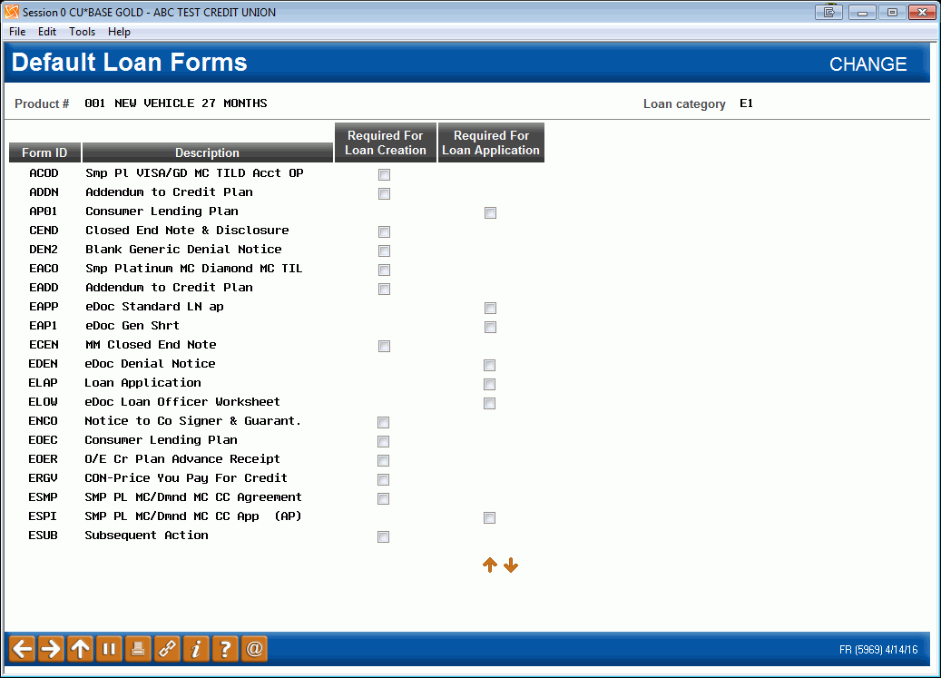Tick Loan Application checkbox for EDEN

(490, 366)
